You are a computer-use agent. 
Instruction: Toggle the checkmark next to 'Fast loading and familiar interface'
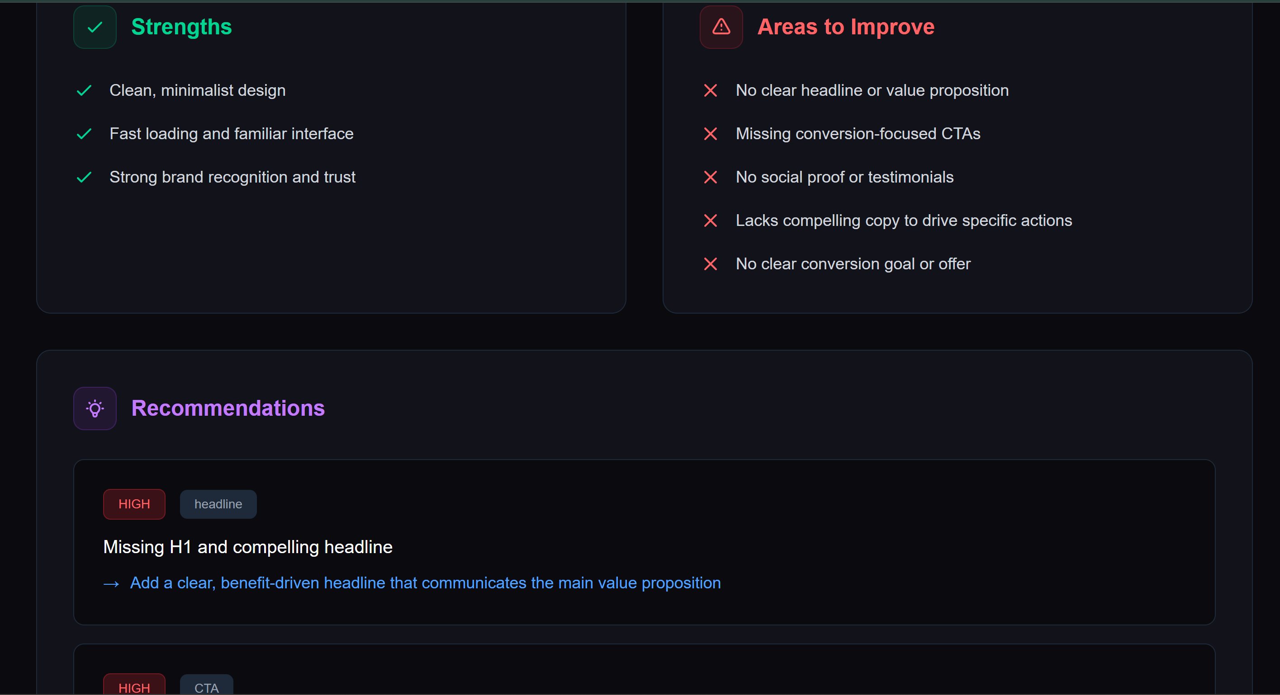(x=84, y=134)
